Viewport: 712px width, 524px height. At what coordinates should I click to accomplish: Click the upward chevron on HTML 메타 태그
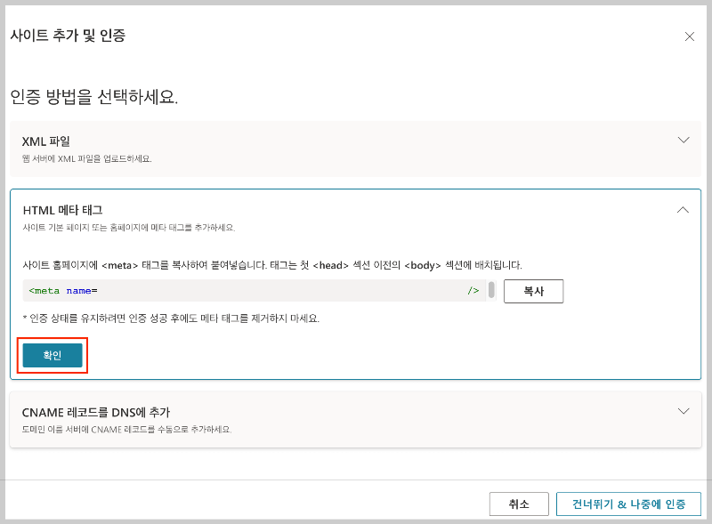684,209
